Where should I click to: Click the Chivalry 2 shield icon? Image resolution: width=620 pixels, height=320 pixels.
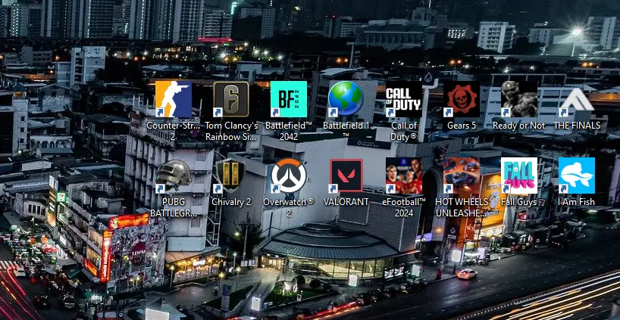tap(231, 176)
